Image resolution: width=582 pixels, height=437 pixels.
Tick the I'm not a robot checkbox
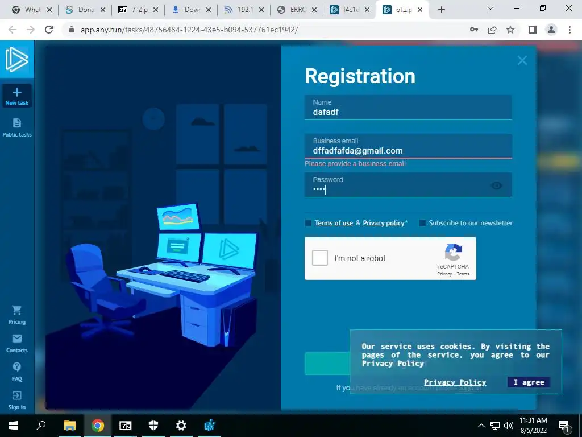coord(319,258)
